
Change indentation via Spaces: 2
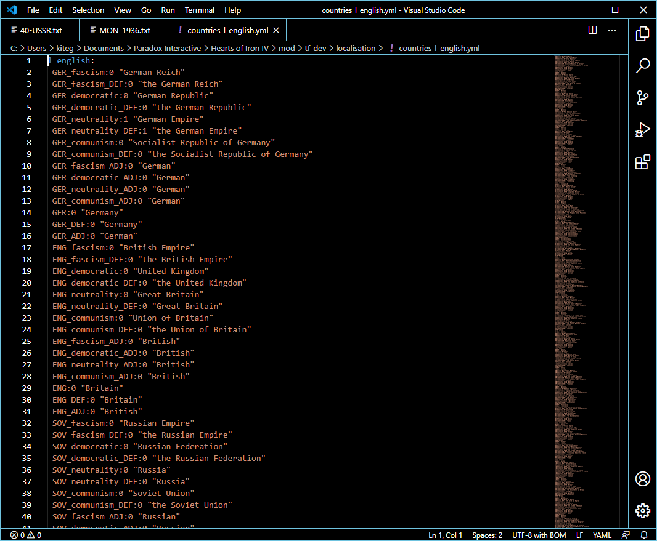pos(488,535)
